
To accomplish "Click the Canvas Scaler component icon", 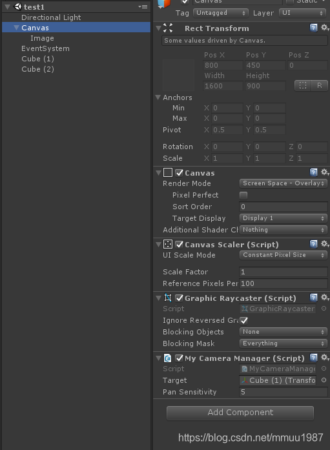I will click(168, 244).
